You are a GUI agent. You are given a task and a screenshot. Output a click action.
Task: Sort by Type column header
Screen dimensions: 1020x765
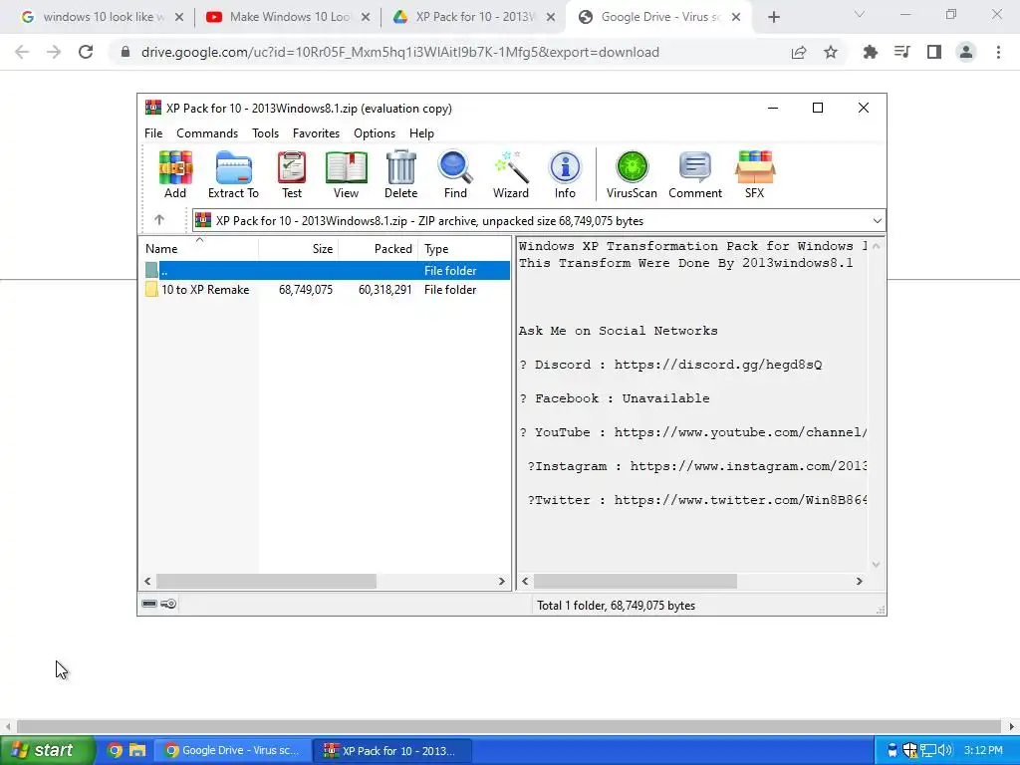coord(464,248)
